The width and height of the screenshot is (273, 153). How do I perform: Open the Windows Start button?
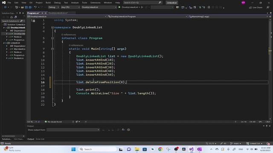point(73,149)
